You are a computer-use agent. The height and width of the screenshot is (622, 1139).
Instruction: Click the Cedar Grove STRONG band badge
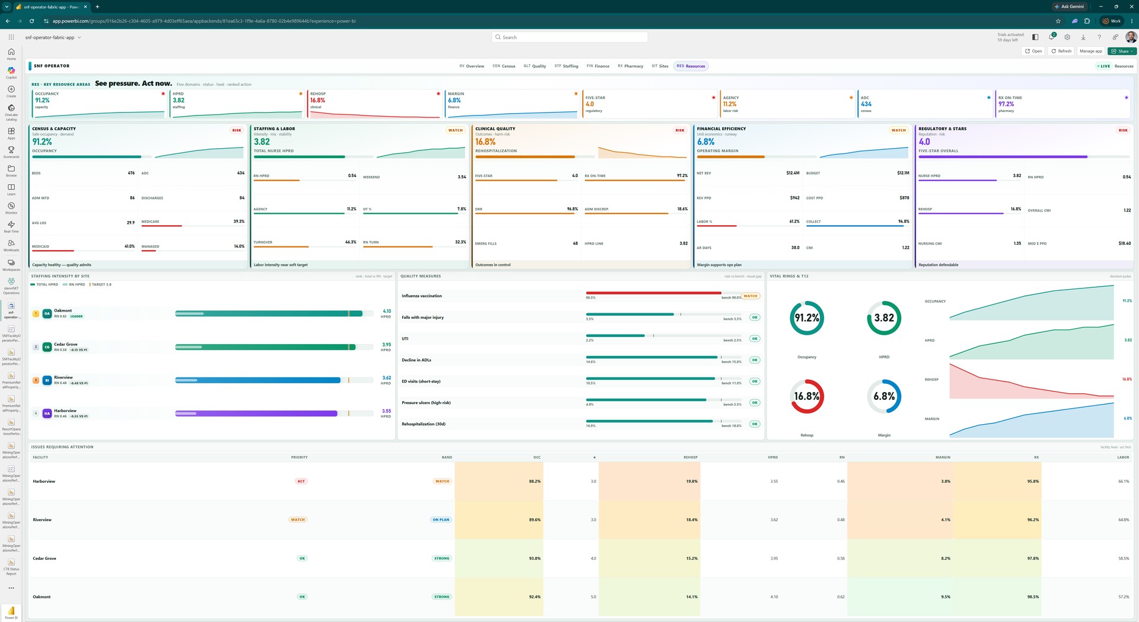(442, 558)
